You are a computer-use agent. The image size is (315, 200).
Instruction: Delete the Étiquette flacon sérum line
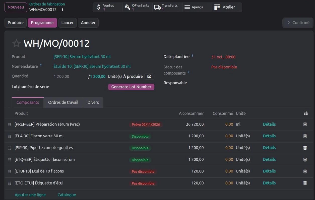[x=305, y=160]
